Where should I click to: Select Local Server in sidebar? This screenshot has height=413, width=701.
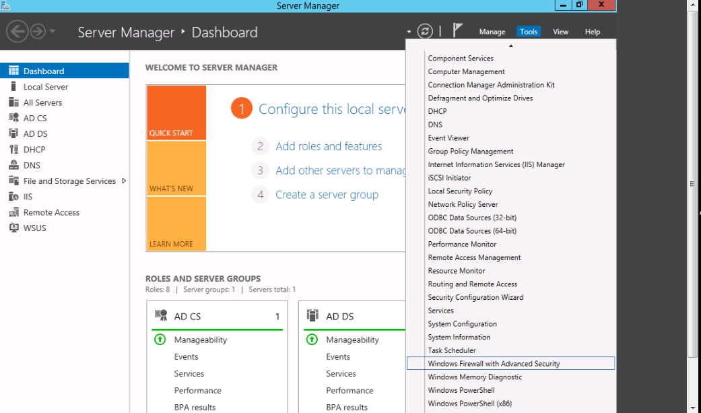[x=45, y=87]
